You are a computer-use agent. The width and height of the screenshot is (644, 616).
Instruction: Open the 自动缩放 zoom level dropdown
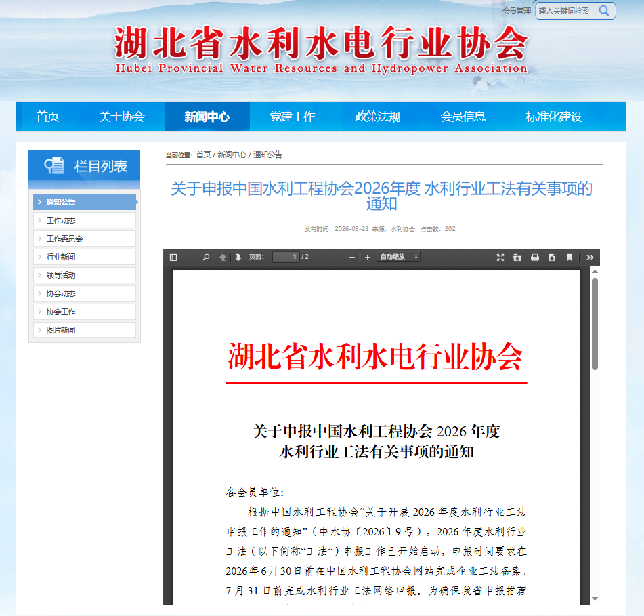click(x=398, y=258)
